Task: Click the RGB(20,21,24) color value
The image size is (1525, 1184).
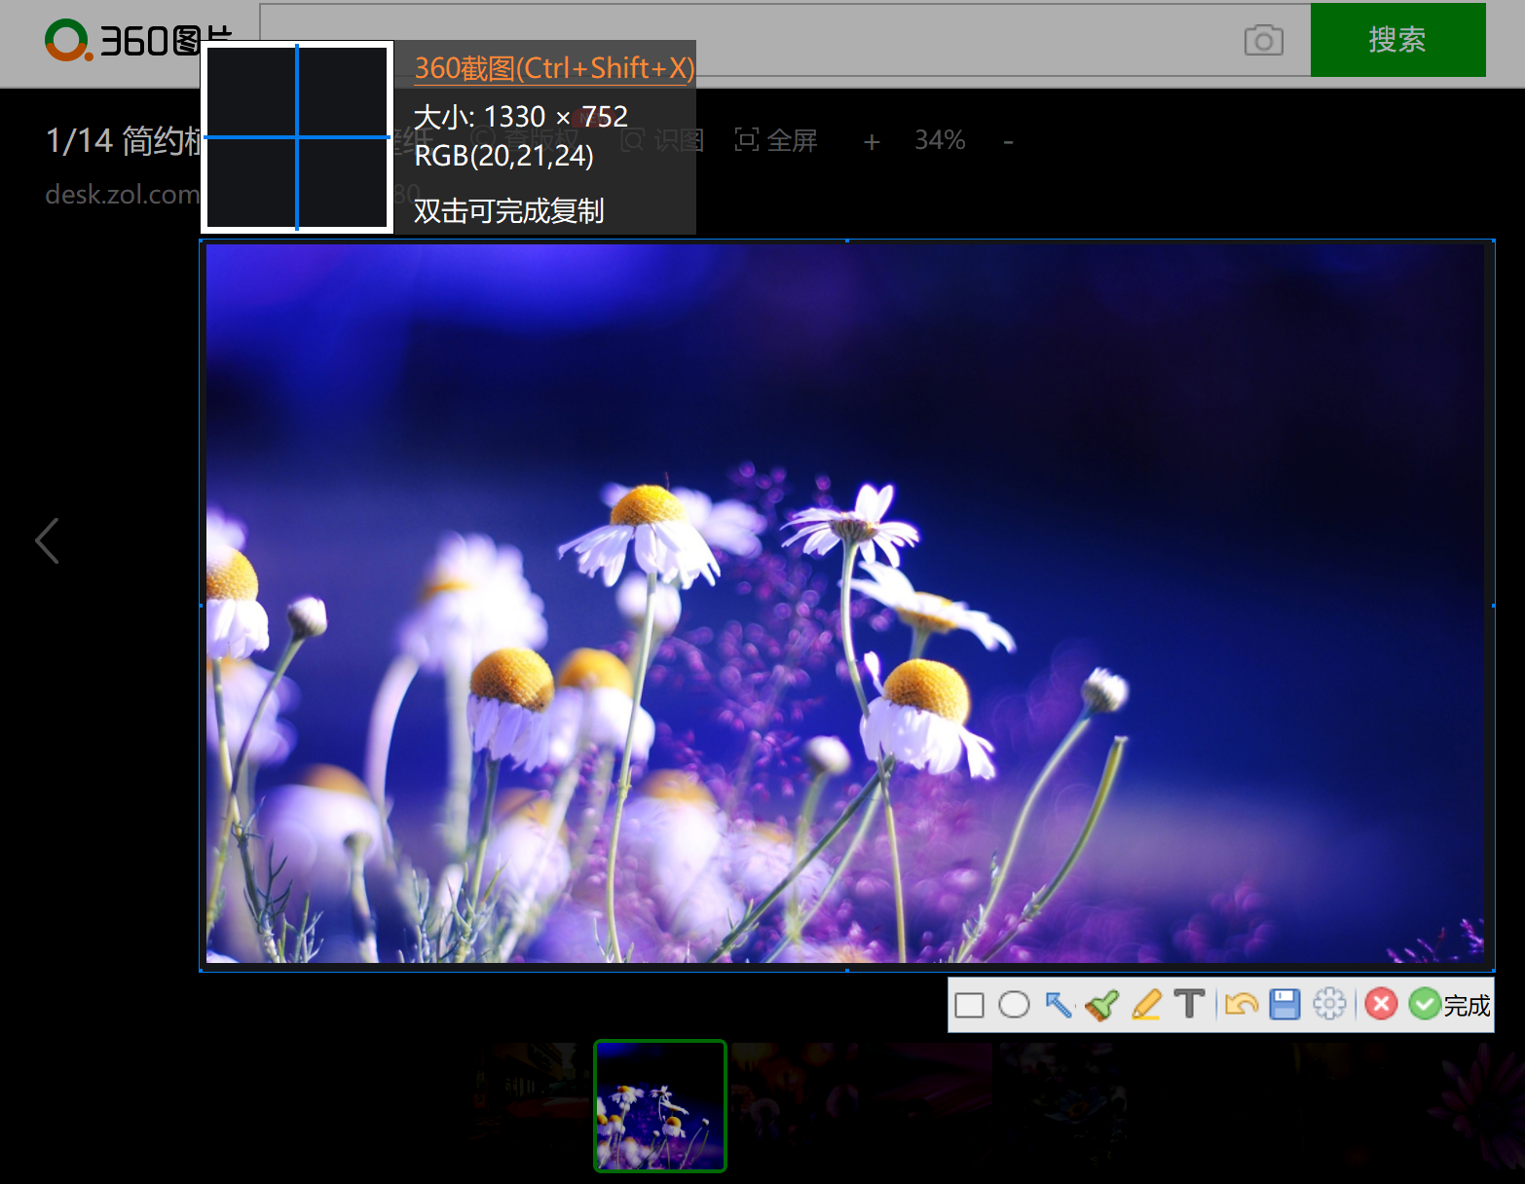Action: click(503, 155)
